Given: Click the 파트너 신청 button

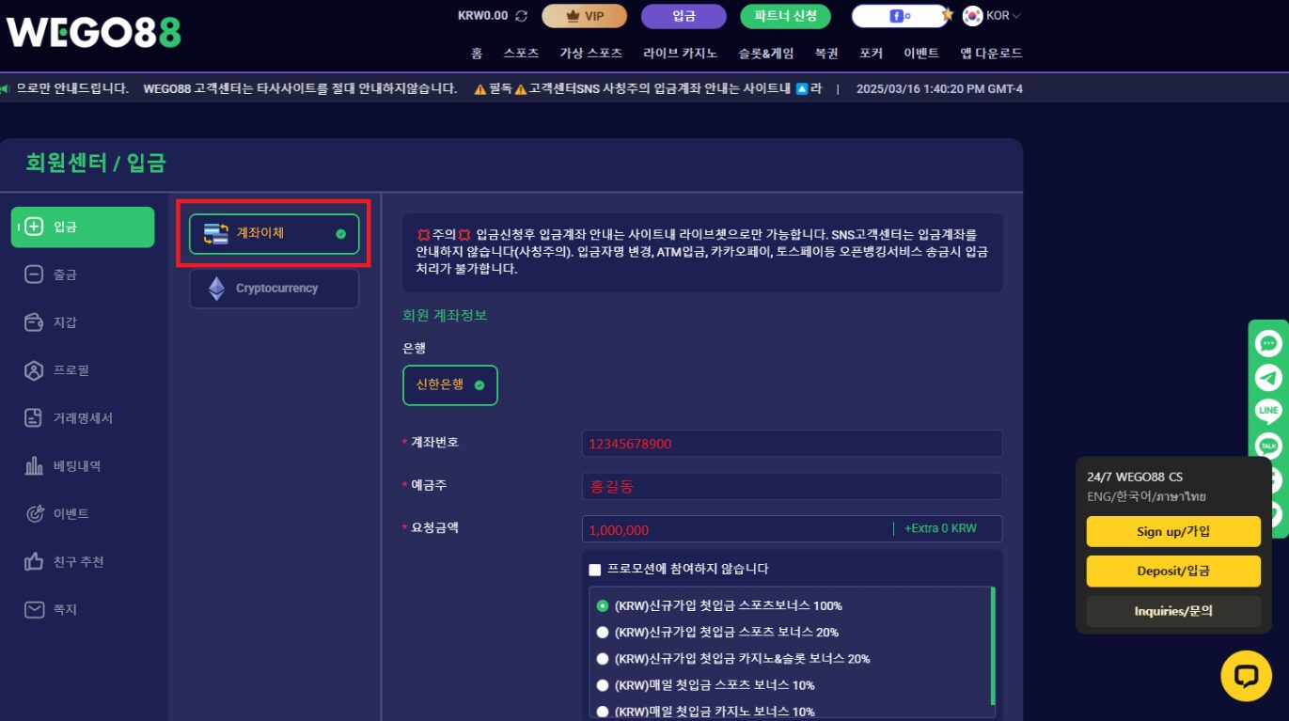Looking at the screenshot, I should (785, 16).
